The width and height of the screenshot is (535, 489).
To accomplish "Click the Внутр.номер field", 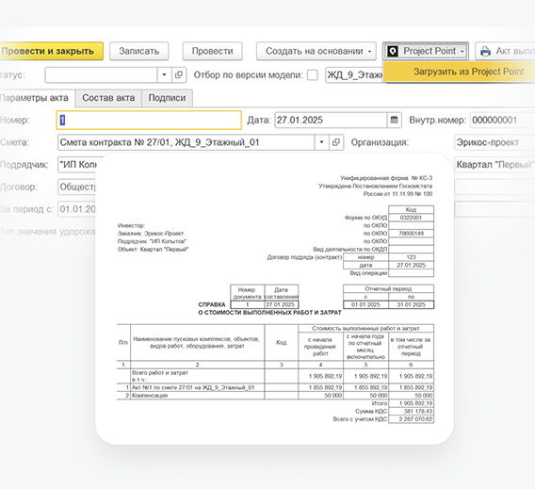I will point(502,120).
